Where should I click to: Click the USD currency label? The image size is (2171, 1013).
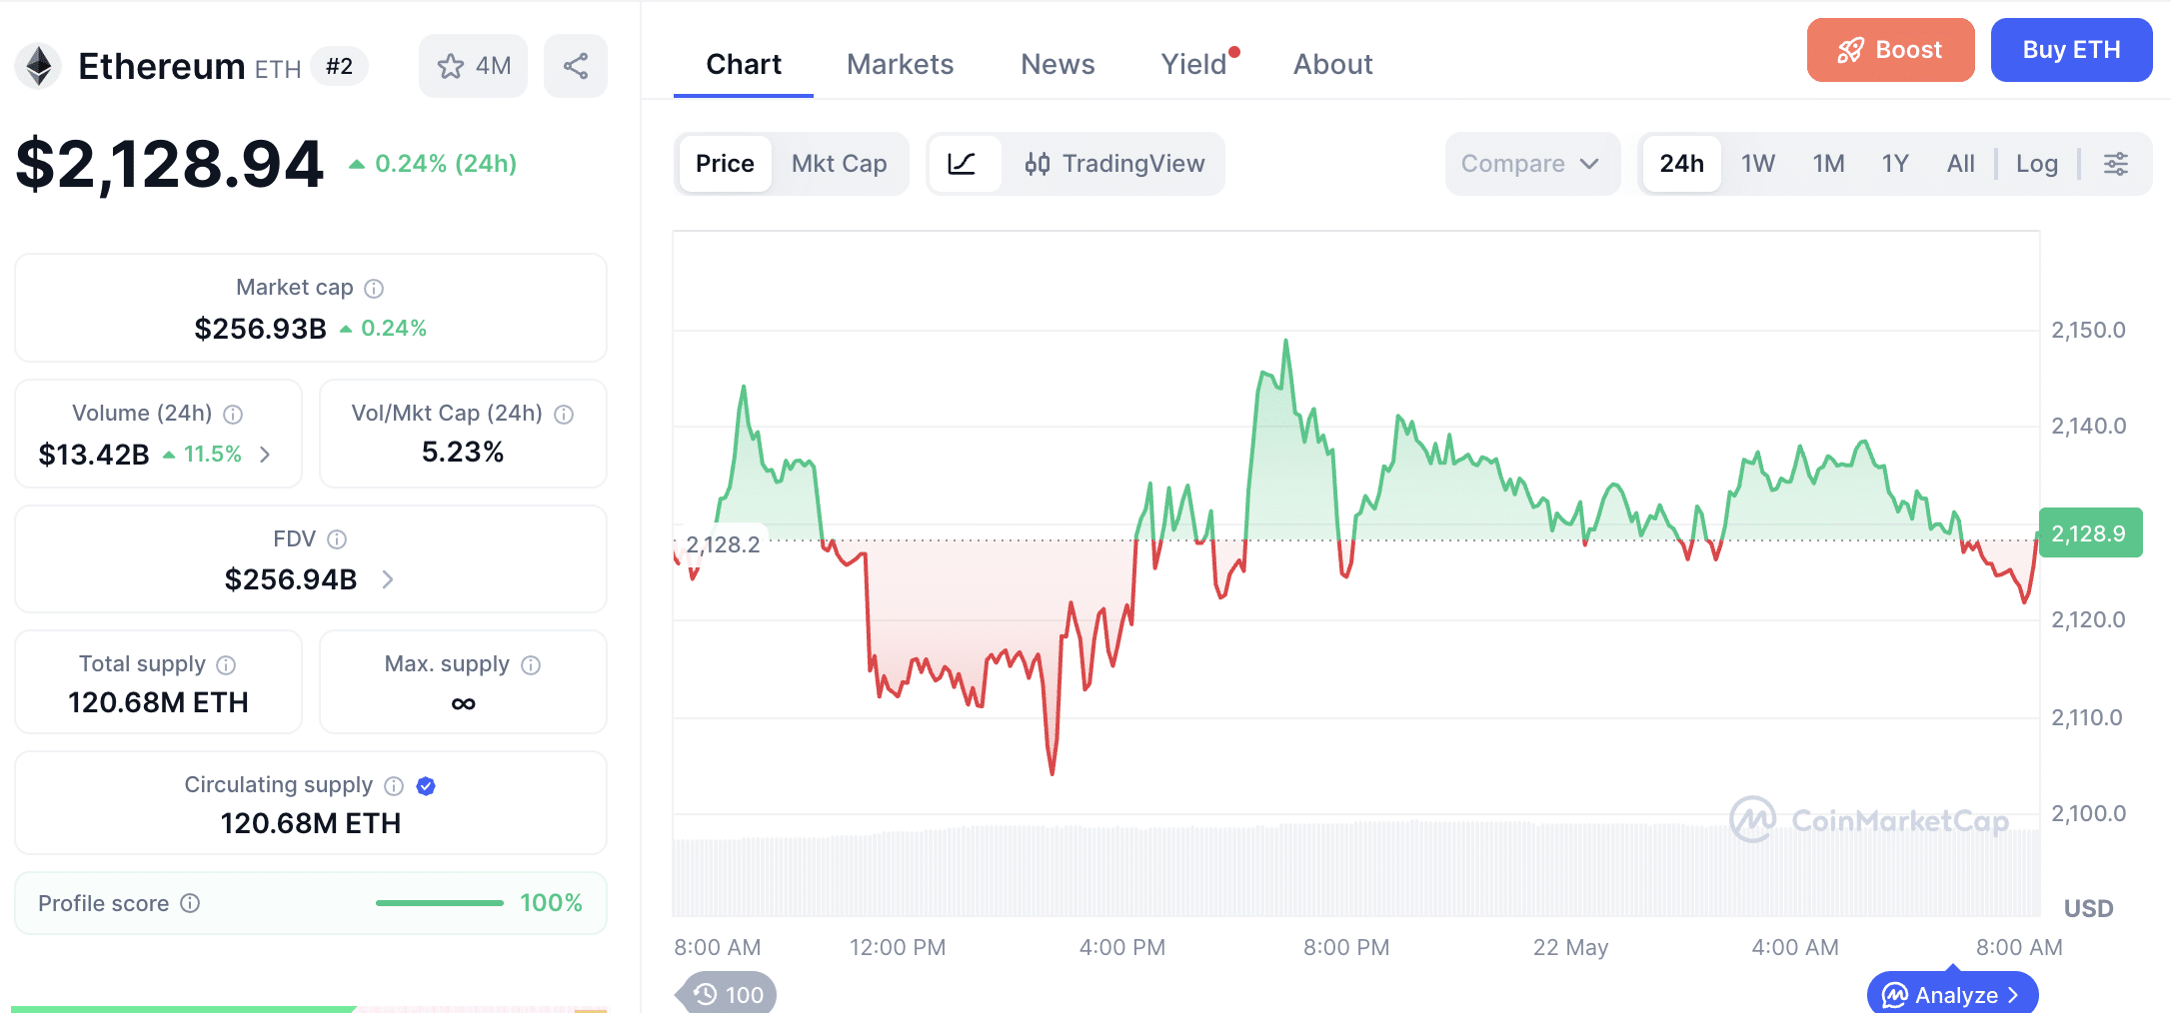tap(2089, 909)
